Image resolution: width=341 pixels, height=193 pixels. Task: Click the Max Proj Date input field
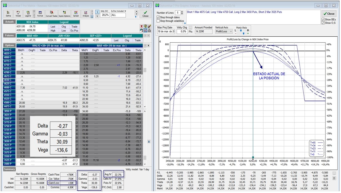(x=166, y=32)
